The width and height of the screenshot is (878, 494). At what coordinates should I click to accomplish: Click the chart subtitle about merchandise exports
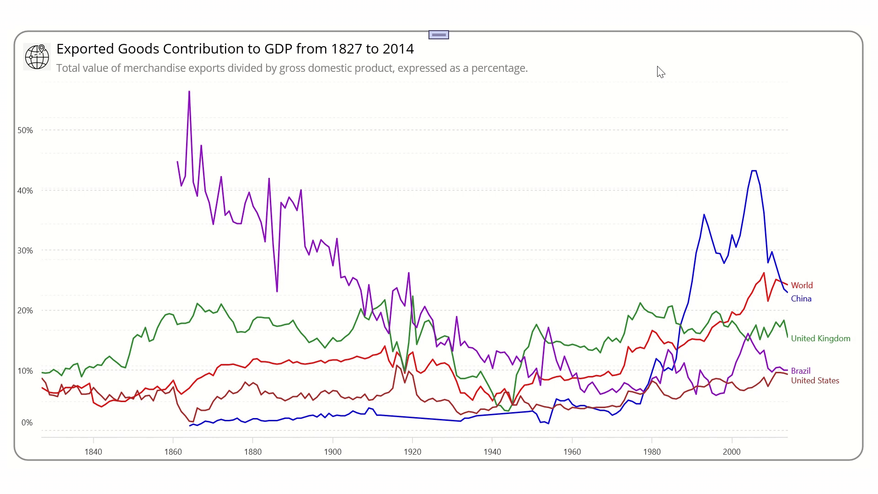point(292,68)
